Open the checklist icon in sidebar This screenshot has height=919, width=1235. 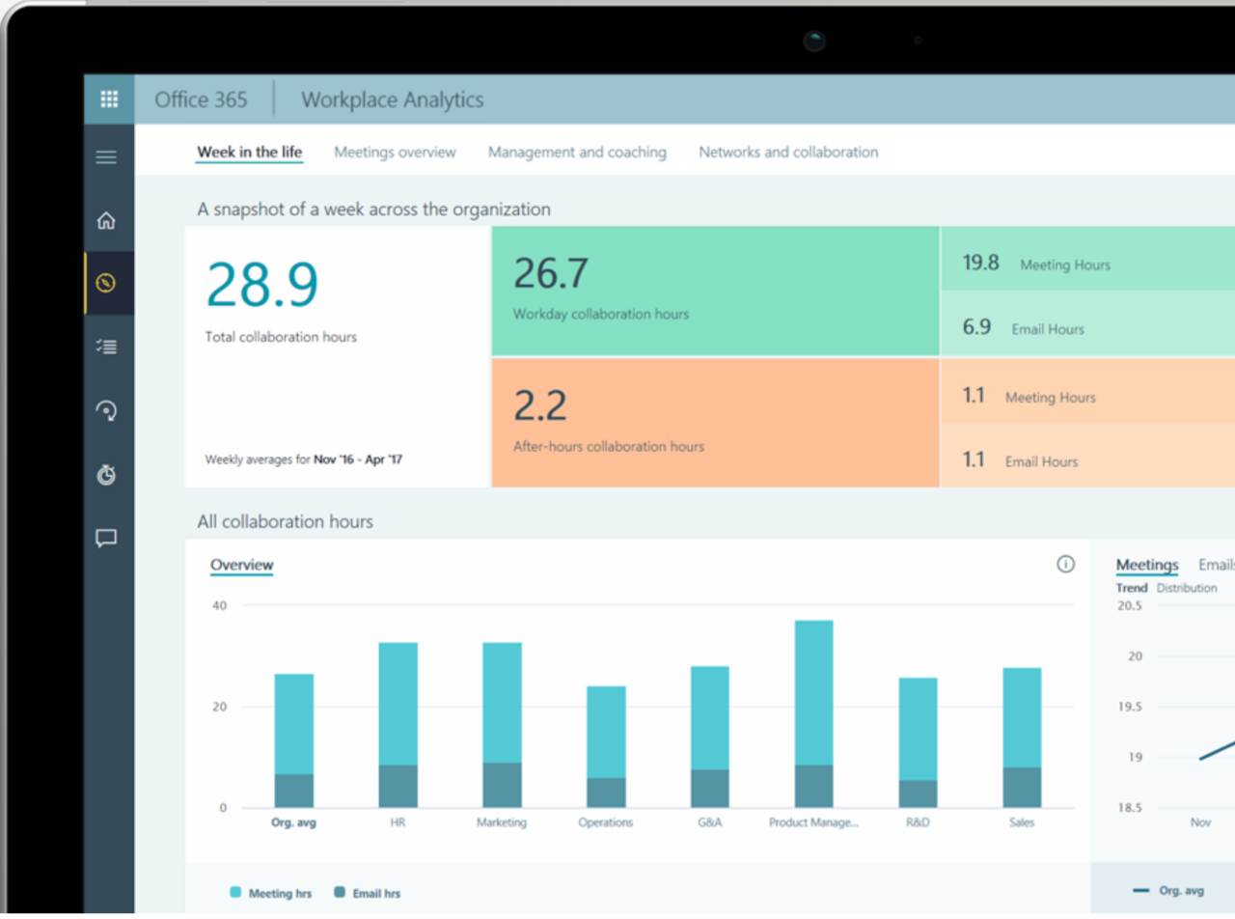tap(107, 346)
